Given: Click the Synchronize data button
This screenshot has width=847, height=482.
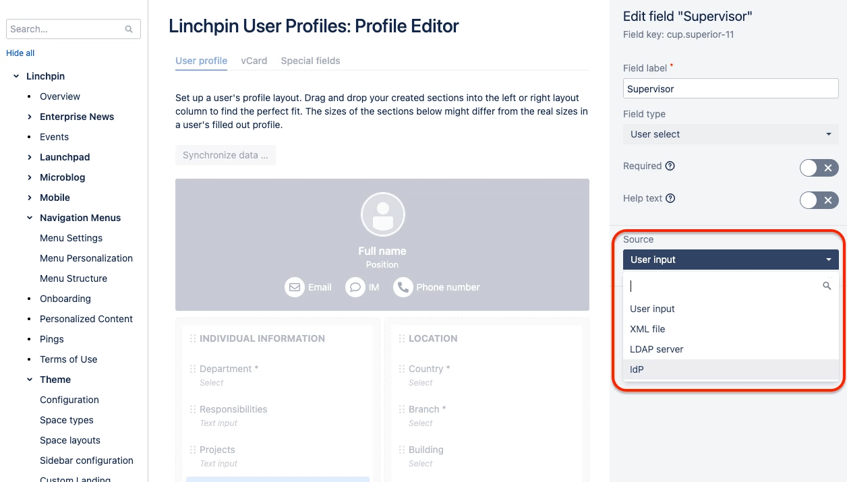Looking at the screenshot, I should pyautogui.click(x=225, y=155).
